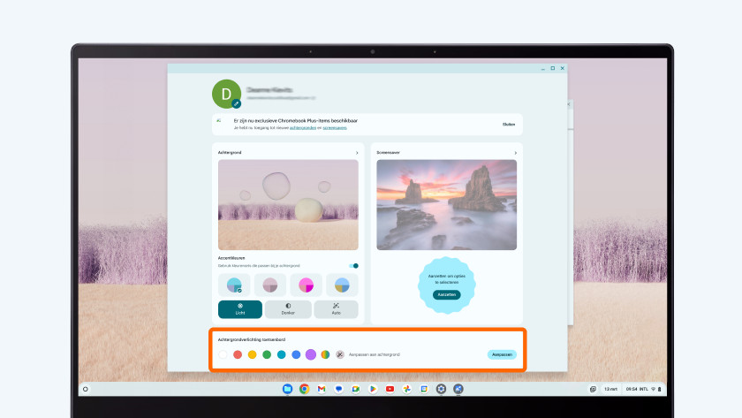Screen dimensions: 742x418
Task: Launch Chrome from the shelf
Action: 304,389
